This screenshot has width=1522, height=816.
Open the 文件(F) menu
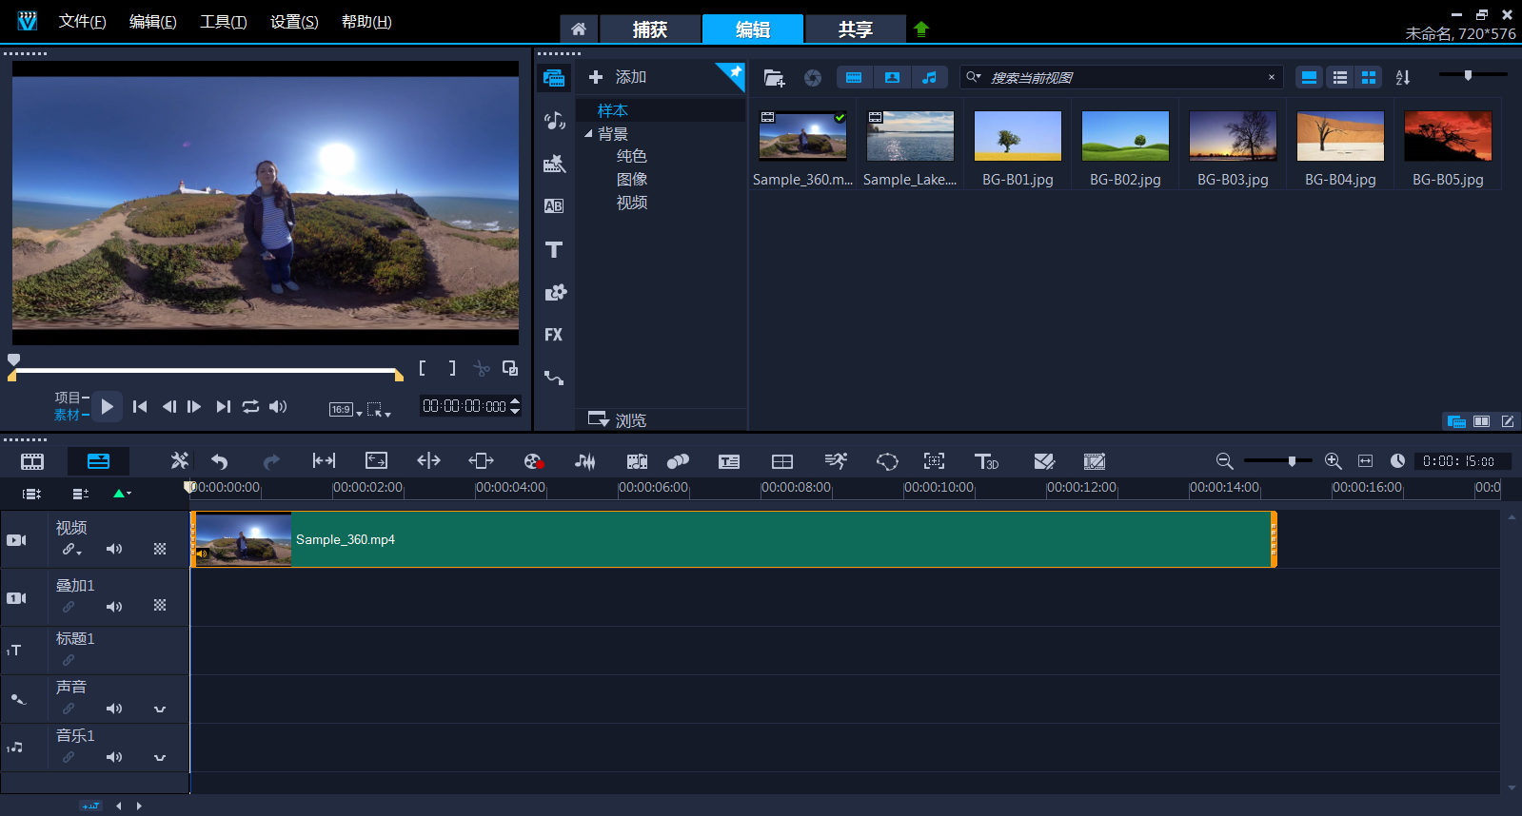(83, 22)
